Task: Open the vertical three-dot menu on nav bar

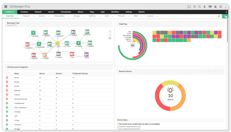Action: 226,12
